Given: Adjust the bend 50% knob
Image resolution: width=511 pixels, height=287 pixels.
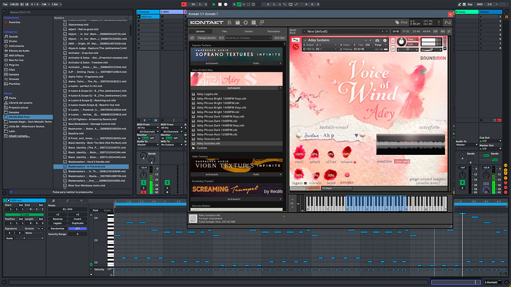Looking at the screenshot, I should 330,175.
